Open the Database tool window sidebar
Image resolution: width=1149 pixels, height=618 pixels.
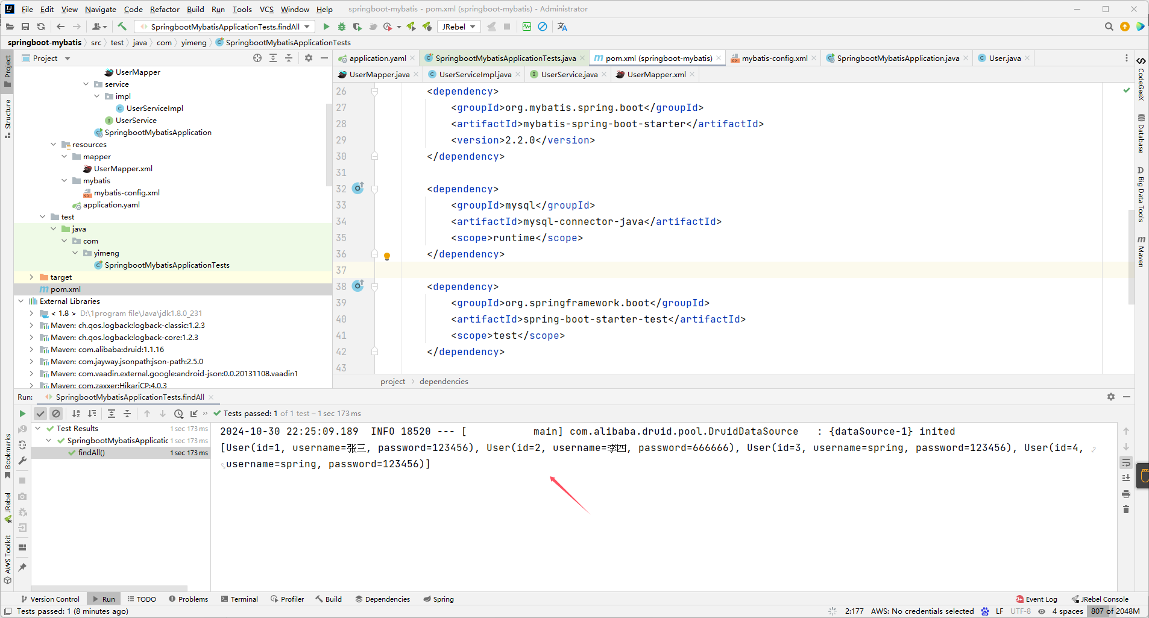(1141, 134)
